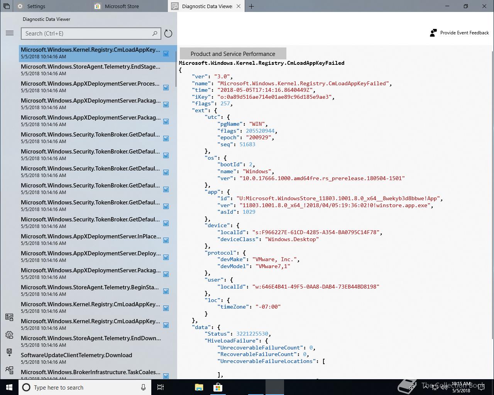Click the magnifier icon in search box
Image resolution: width=494 pixels, height=395 pixels.
(155, 34)
